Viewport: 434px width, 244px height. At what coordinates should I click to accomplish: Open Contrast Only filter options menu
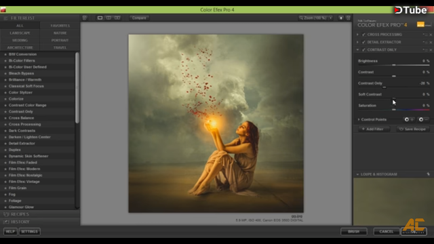pos(425,50)
